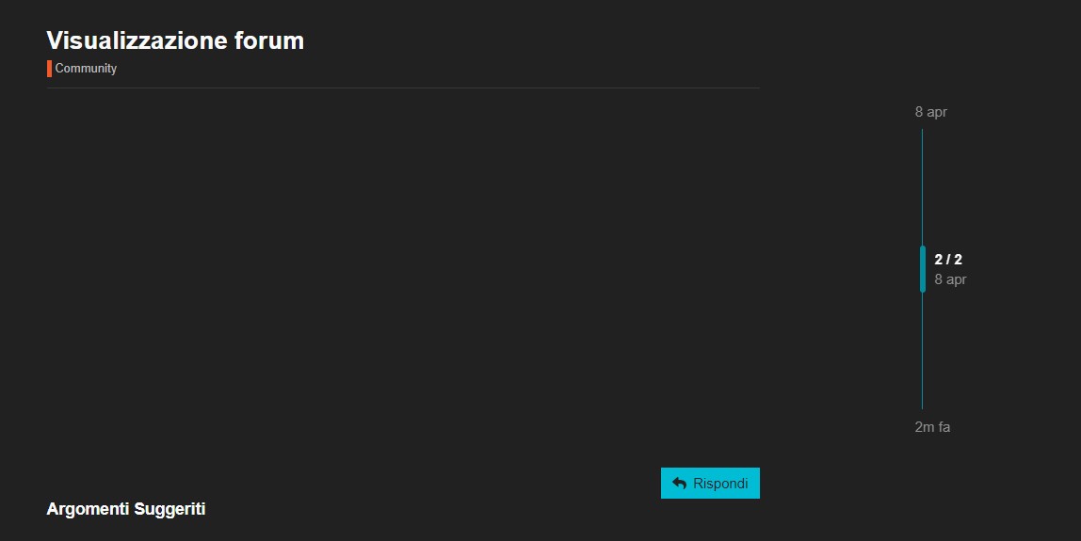
Task: Click the 2 / 2 post counter
Action: [948, 260]
